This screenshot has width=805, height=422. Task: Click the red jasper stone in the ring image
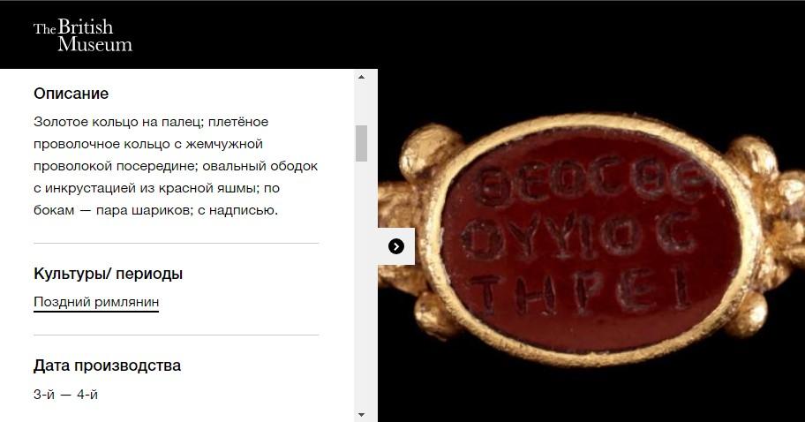(x=591, y=238)
